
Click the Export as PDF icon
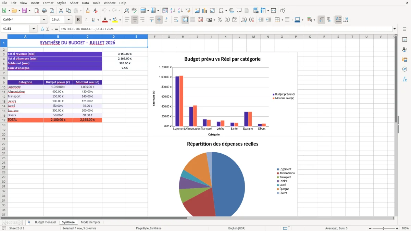(37, 11)
